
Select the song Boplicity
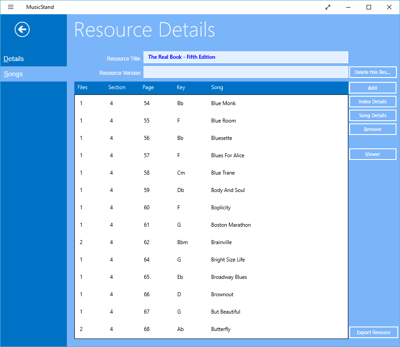pyautogui.click(x=211, y=208)
